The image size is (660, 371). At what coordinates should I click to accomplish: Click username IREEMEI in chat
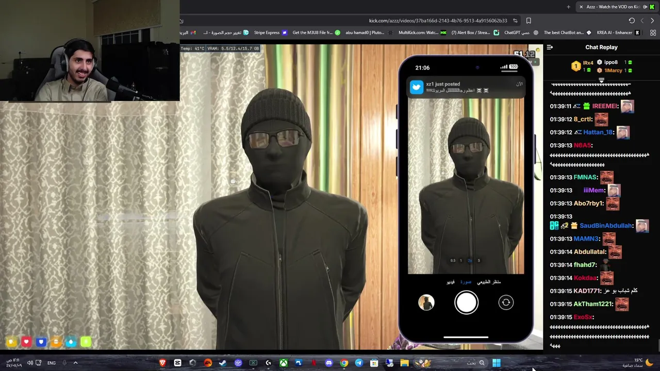tap(605, 106)
